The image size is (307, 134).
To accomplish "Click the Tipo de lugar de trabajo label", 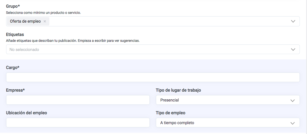I will coord(178,90).
